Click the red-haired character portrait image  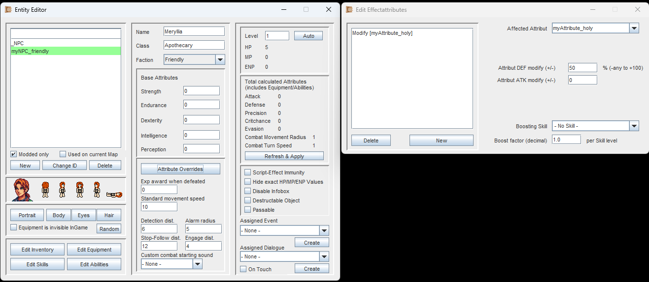23,190
